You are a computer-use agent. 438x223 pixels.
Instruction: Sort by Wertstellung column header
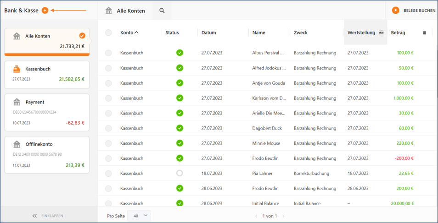click(x=361, y=33)
